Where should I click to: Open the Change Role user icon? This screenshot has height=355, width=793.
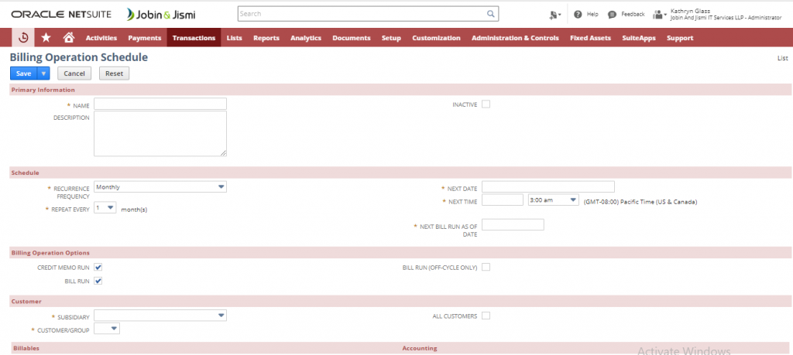click(x=659, y=14)
